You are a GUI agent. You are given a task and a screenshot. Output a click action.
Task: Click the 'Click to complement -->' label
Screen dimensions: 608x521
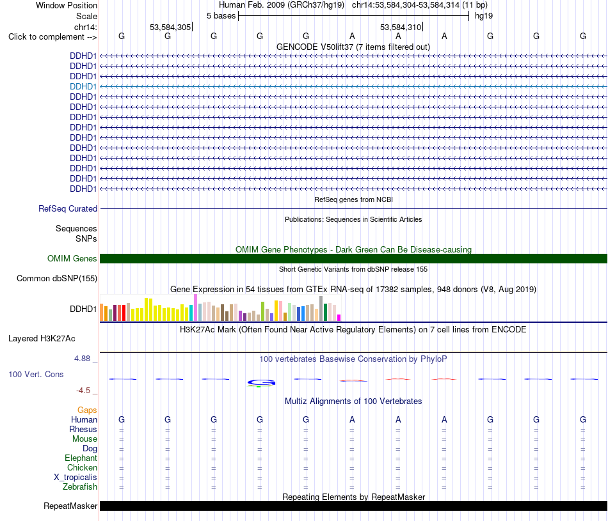[52, 37]
